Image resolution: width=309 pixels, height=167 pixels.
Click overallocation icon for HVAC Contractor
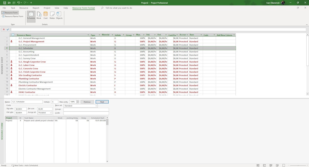[11, 92]
